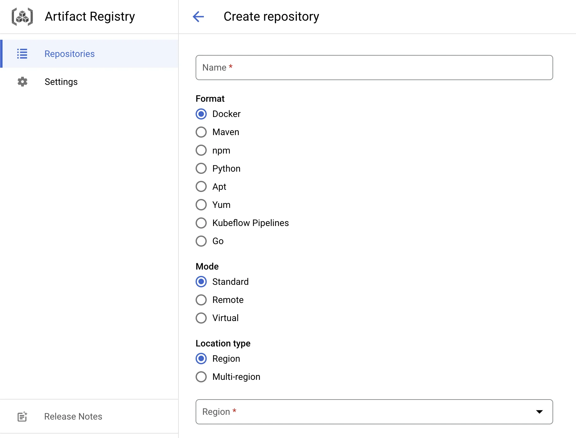Click the repository Name input field
The image size is (576, 438).
click(374, 67)
